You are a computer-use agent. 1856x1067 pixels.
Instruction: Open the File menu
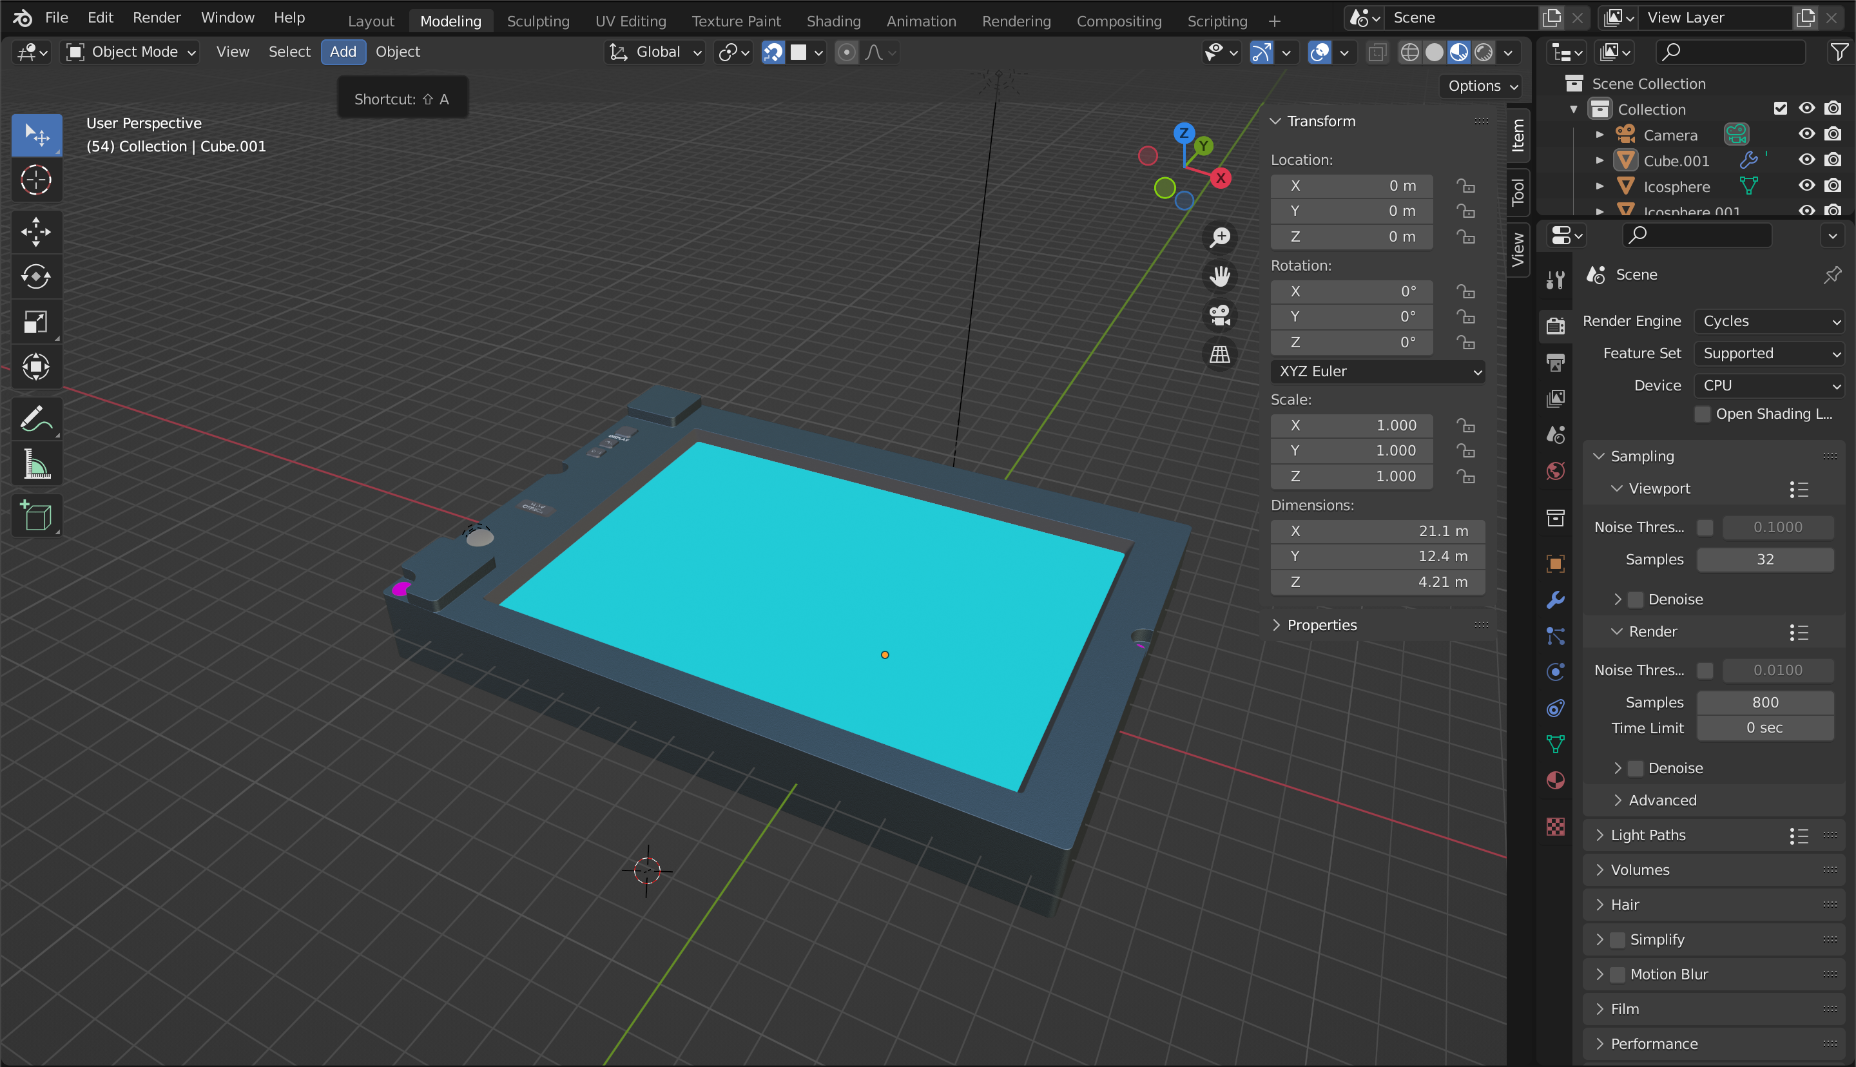click(x=57, y=17)
